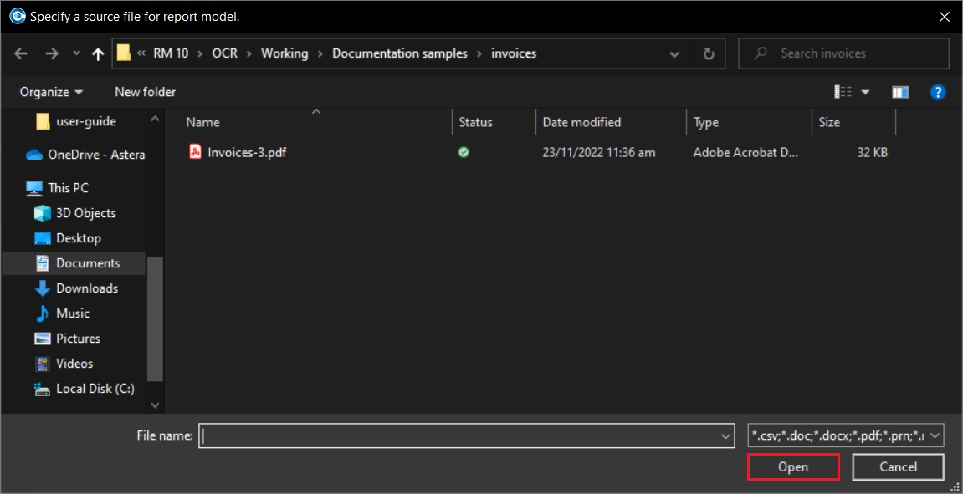Close the source file dialog

pyautogui.click(x=945, y=17)
